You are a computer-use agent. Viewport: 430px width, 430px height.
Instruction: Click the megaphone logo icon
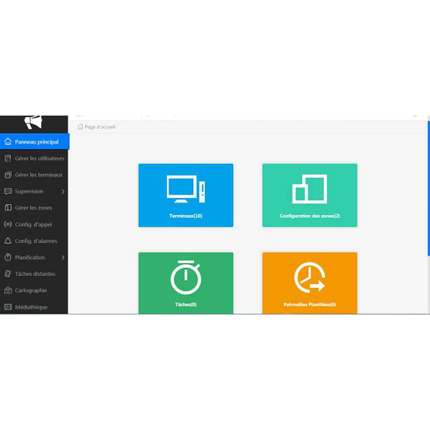click(x=33, y=123)
